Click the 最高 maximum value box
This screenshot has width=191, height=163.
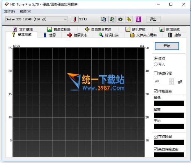click(x=169, y=115)
